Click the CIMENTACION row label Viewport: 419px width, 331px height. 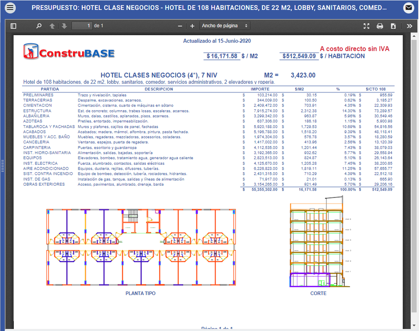[x=37, y=106]
